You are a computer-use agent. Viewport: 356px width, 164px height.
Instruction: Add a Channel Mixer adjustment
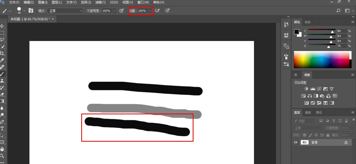[328, 96]
